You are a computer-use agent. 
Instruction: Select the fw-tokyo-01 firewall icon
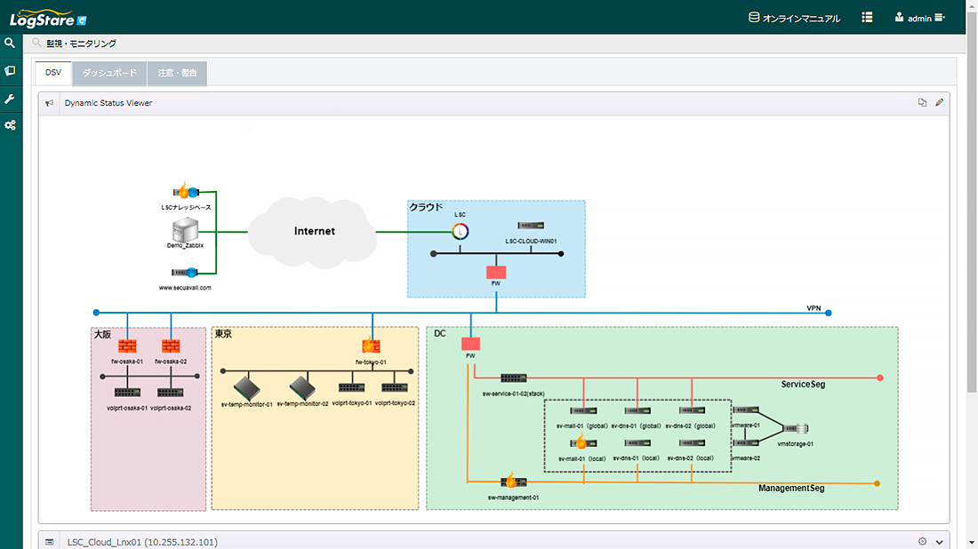pos(371,346)
